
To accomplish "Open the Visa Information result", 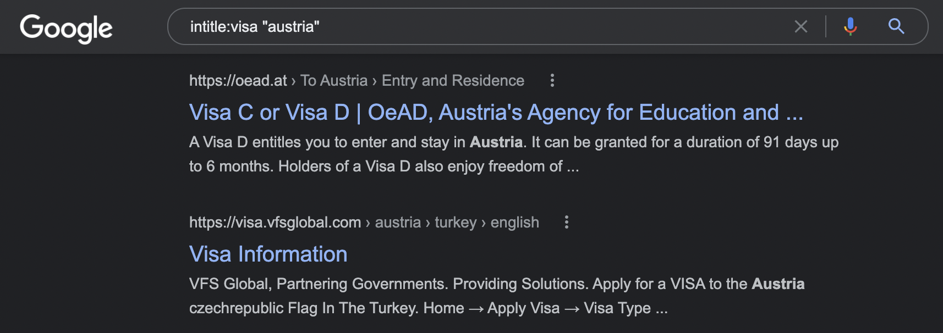I will coord(268,254).
